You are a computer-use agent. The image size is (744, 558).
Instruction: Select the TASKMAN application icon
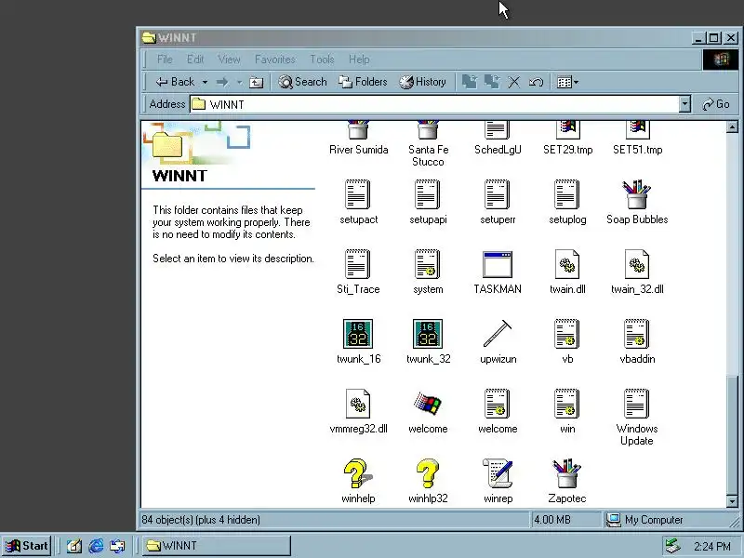pos(498,264)
